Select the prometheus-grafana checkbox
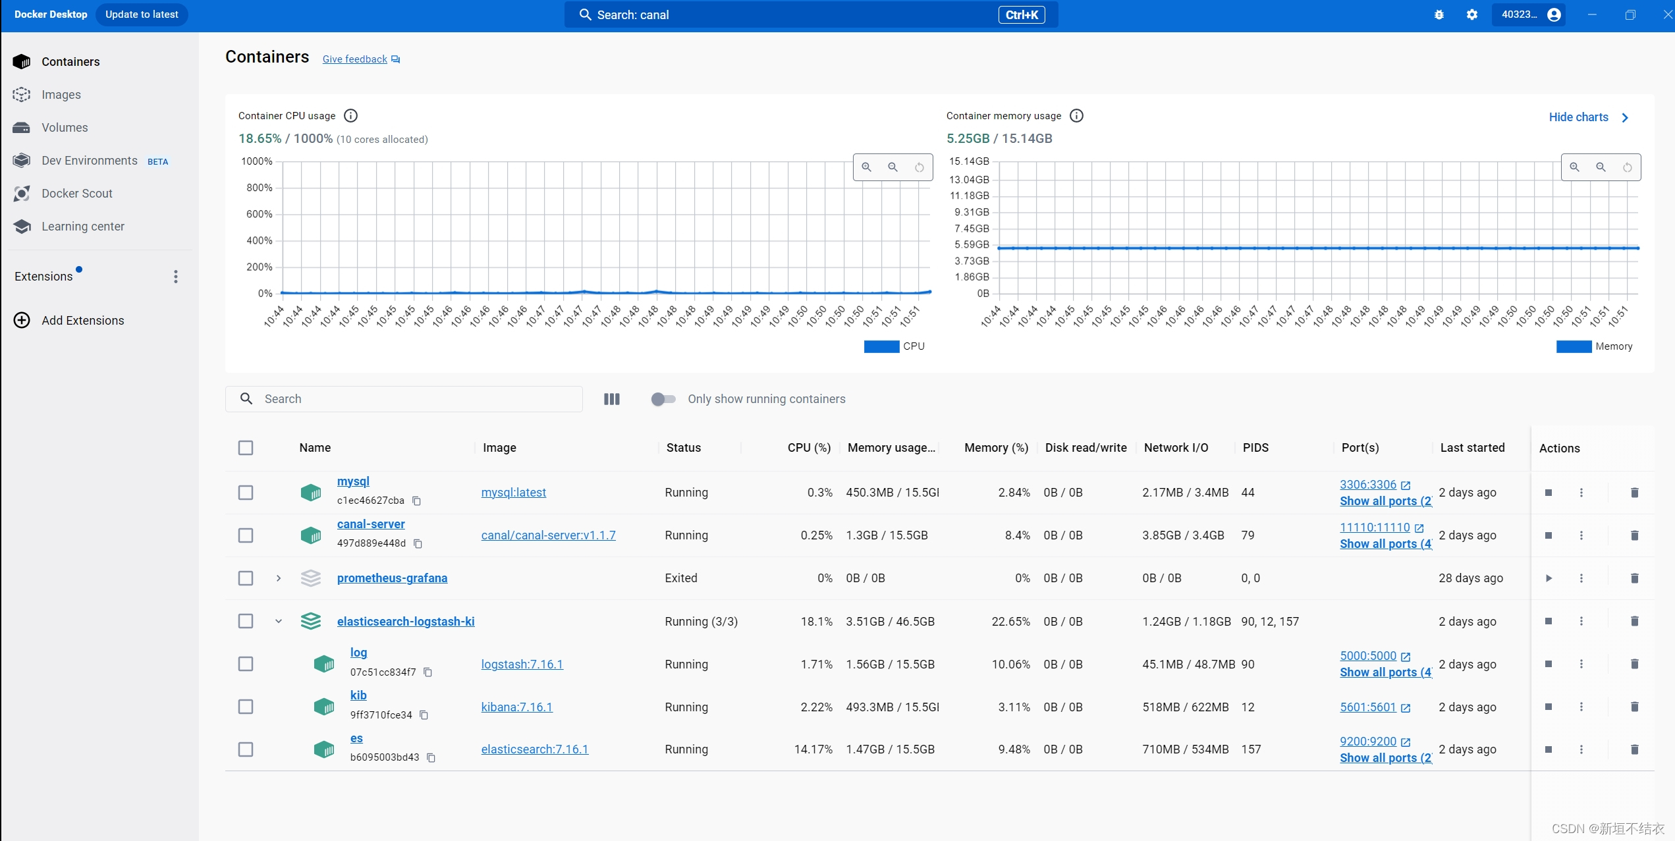Image resolution: width=1675 pixels, height=841 pixels. click(246, 578)
